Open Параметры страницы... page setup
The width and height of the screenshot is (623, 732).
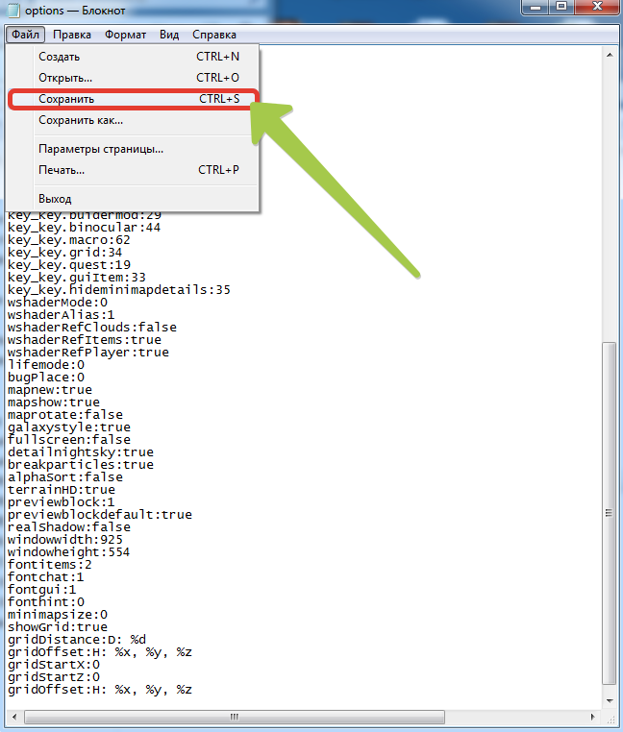tap(101, 149)
